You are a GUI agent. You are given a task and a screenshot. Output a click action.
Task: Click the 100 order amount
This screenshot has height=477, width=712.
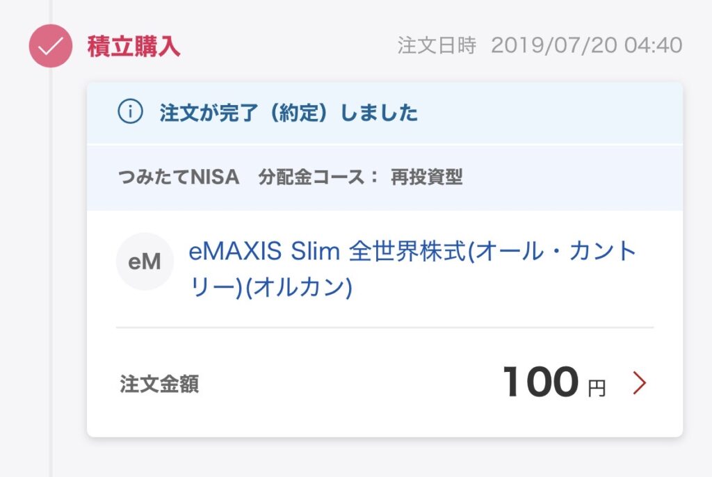540,382
